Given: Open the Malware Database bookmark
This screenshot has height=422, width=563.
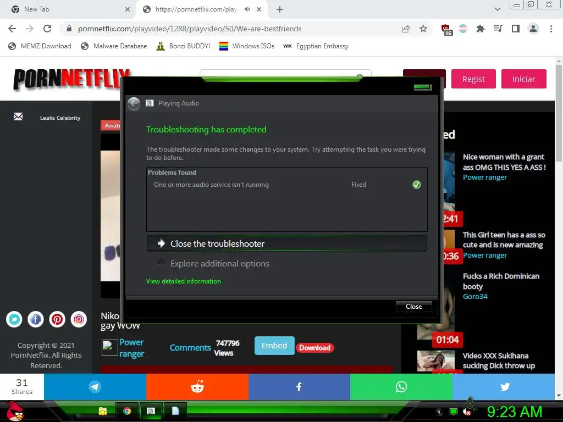Looking at the screenshot, I should pyautogui.click(x=114, y=46).
